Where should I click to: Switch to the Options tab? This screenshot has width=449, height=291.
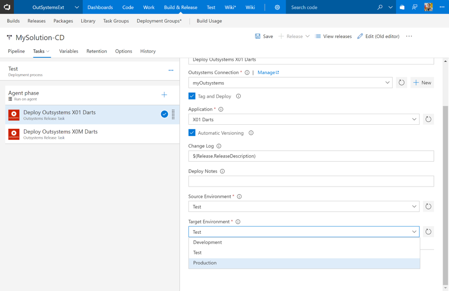point(123,51)
